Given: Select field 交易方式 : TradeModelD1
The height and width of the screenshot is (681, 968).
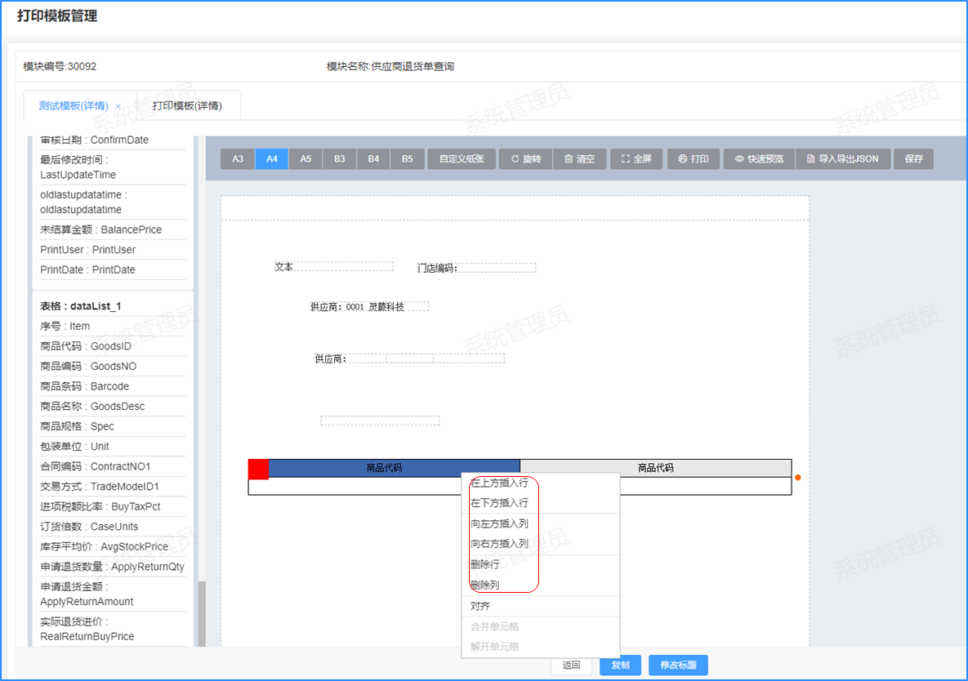Looking at the screenshot, I should (113, 487).
